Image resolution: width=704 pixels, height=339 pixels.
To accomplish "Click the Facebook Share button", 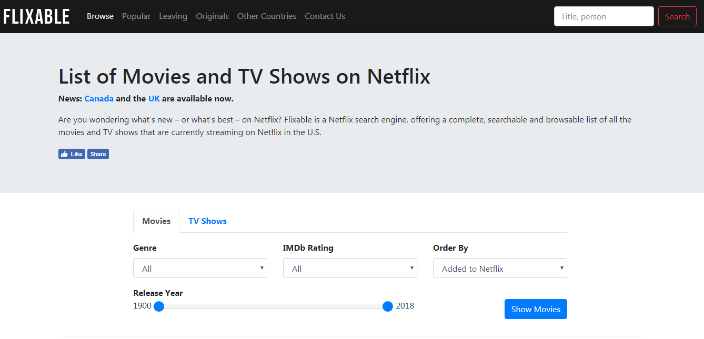I will point(98,153).
